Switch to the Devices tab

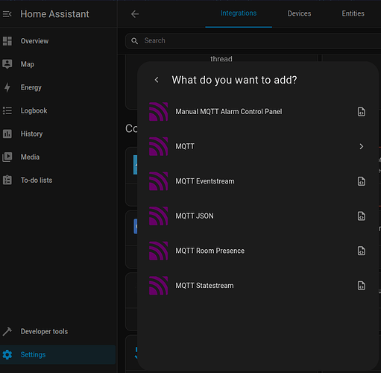coord(299,13)
